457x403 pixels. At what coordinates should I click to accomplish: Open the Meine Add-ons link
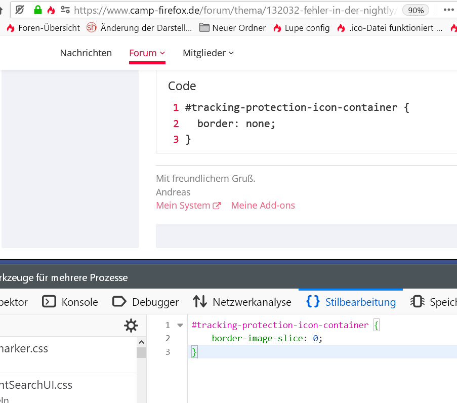[x=263, y=206]
